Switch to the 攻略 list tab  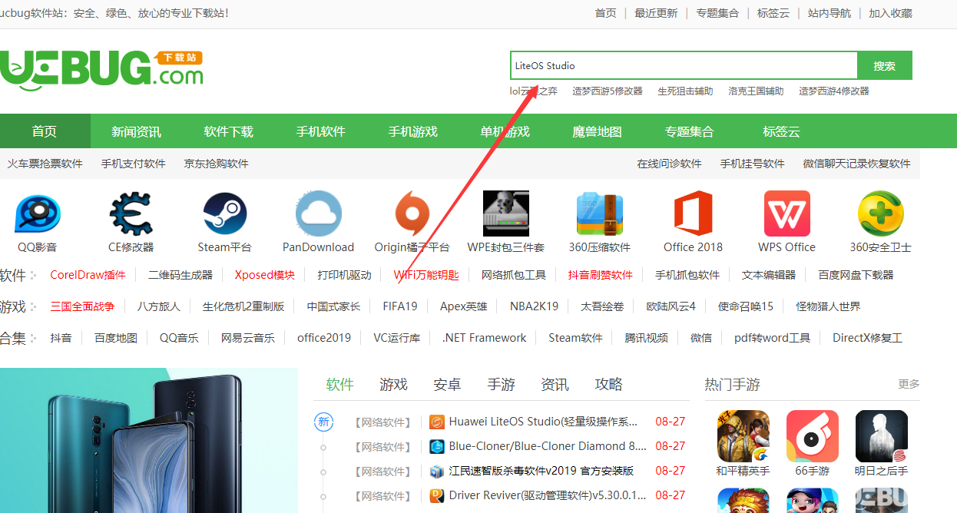pos(609,384)
